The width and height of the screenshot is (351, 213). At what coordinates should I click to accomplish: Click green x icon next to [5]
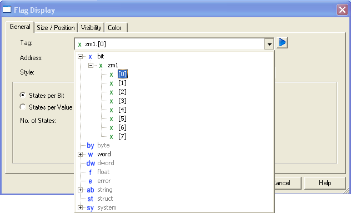pyautogui.click(x=111, y=119)
